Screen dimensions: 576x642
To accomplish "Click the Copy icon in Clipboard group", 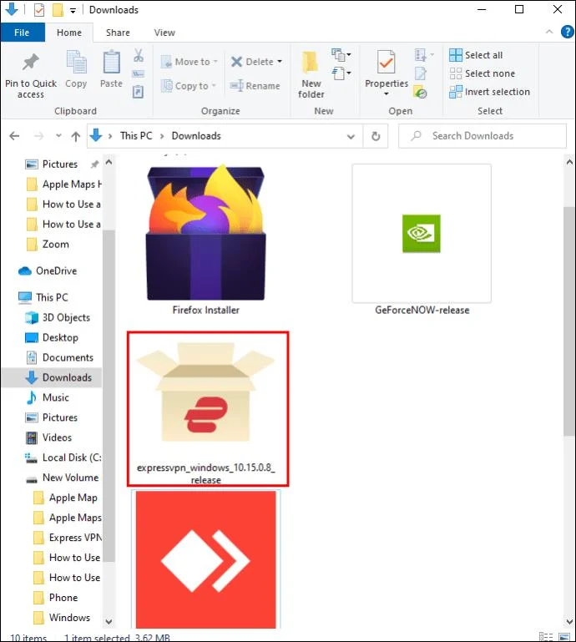I will pos(76,63).
